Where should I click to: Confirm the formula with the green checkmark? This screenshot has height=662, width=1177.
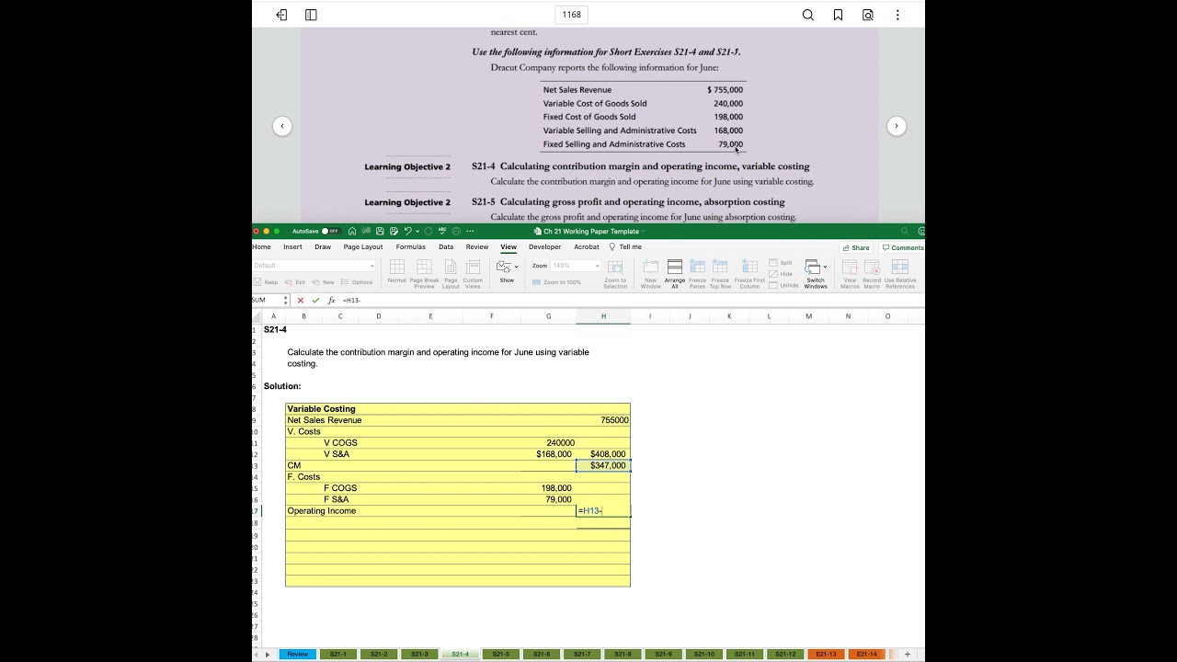point(315,301)
